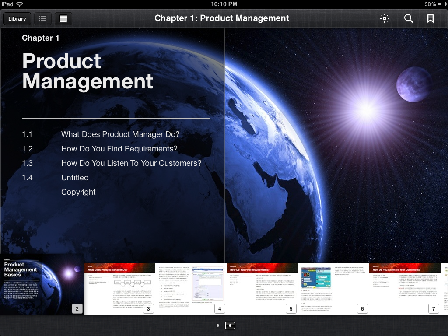Select page 3 thumbnail
This screenshot has width=448, height=336.
coord(119,289)
